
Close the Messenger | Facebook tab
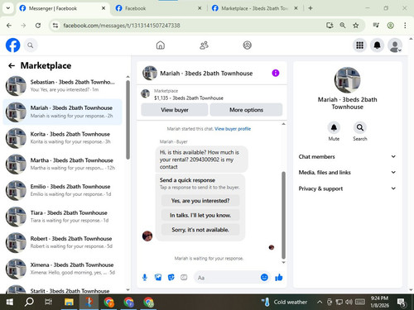103,8
